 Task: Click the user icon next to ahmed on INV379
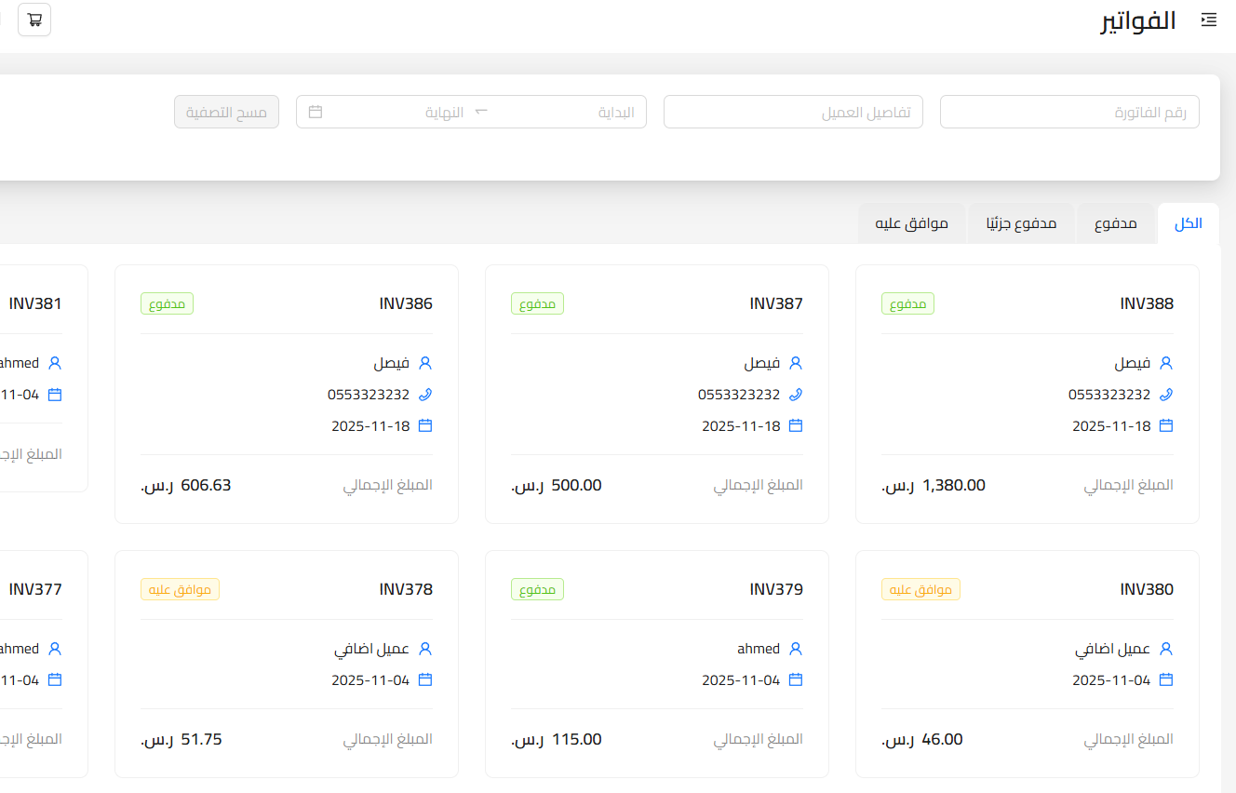coord(797,648)
